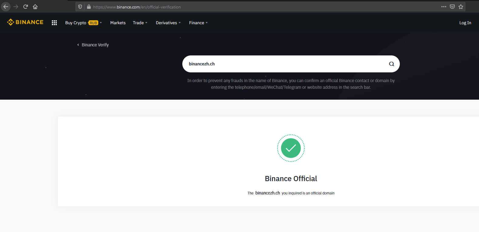Click the binancezh.ch search input field
The width and height of the screenshot is (479, 232).
291,64
